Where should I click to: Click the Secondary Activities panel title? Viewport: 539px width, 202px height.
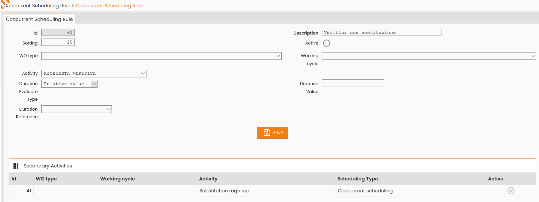pos(48,166)
